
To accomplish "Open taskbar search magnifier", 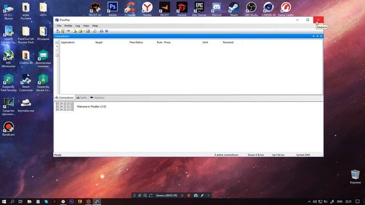I will pyautogui.click(x=13, y=202).
